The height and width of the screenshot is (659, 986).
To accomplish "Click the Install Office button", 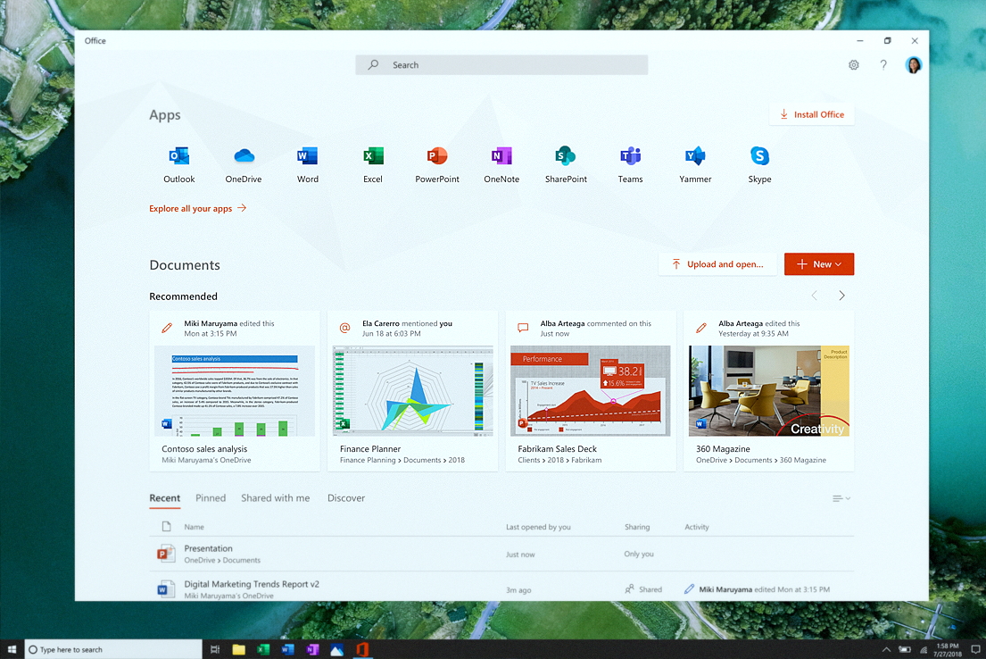I will pyautogui.click(x=811, y=114).
